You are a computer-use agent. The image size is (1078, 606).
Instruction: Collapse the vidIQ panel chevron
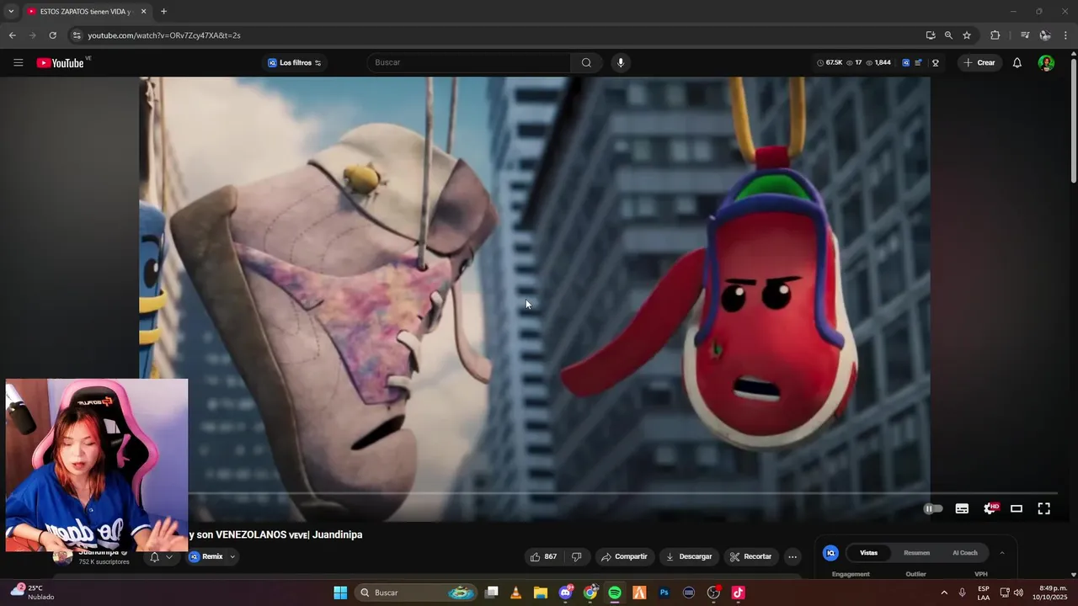point(1001,553)
